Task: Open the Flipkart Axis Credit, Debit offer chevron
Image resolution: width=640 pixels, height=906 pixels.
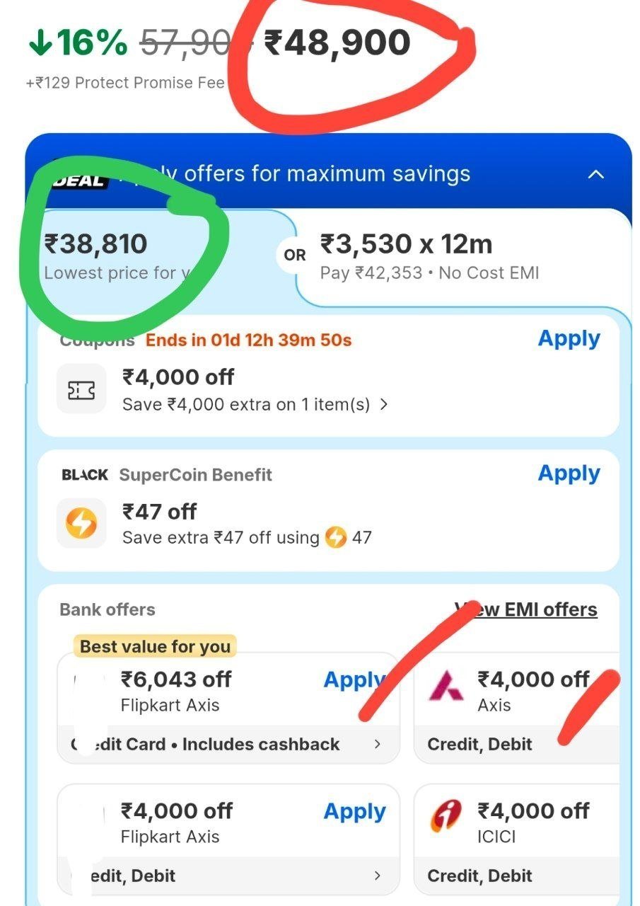Action: point(378,876)
